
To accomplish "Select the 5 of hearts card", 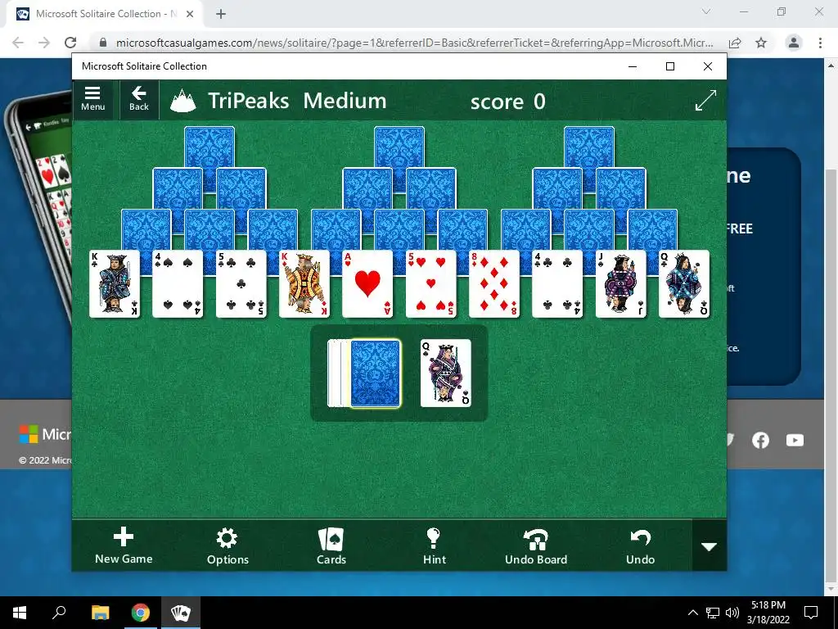I will tap(430, 284).
